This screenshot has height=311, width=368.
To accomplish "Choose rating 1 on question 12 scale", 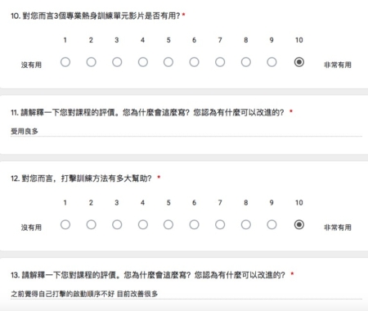I will click(x=65, y=225).
